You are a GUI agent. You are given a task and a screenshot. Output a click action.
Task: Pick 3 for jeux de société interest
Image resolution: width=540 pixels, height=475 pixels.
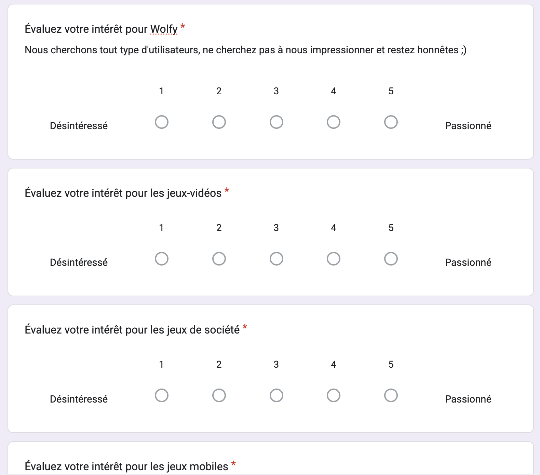pyautogui.click(x=276, y=395)
